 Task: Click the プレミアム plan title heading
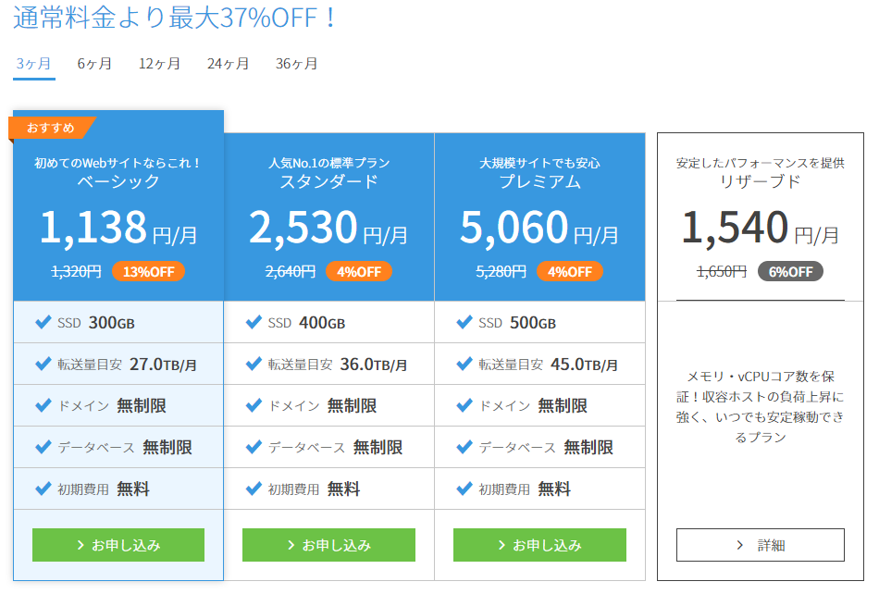click(x=539, y=181)
